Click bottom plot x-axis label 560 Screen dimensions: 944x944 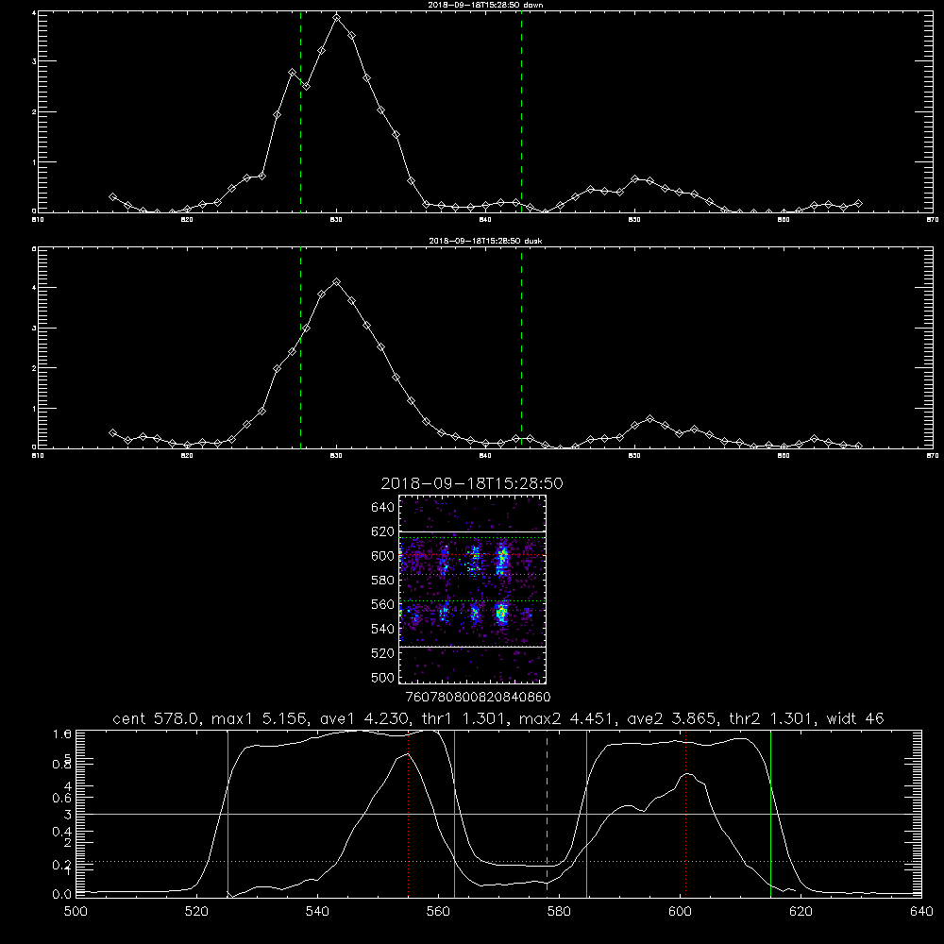pyautogui.click(x=438, y=912)
